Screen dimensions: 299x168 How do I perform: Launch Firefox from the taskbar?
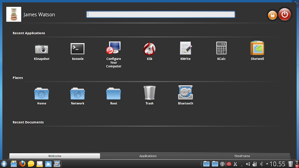click(x=22, y=164)
